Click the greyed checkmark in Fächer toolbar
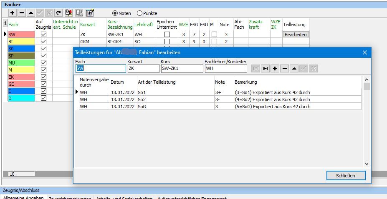The width and height of the screenshot is (387, 199). 40,13
